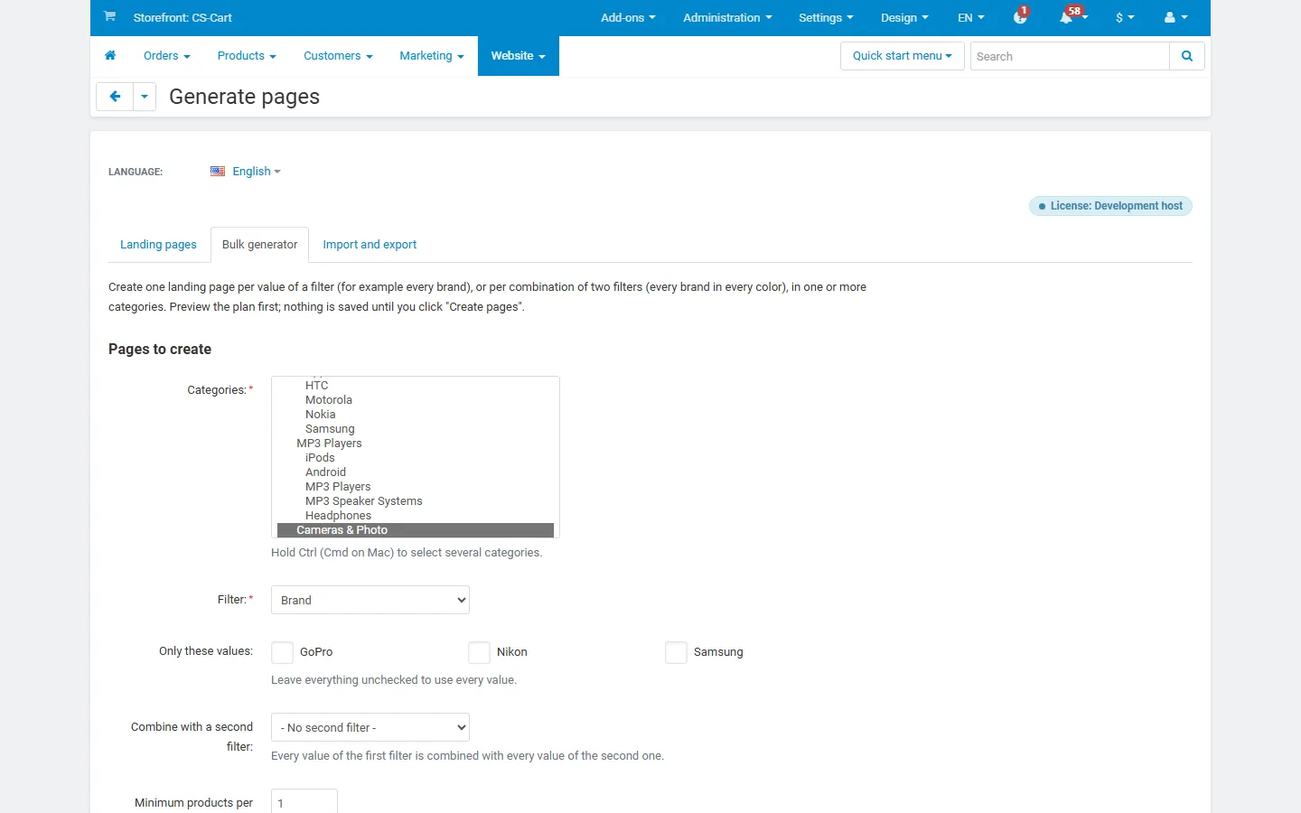Viewport: 1301px width, 813px height.
Task: Click the storefront cart icon
Action: [x=109, y=16]
